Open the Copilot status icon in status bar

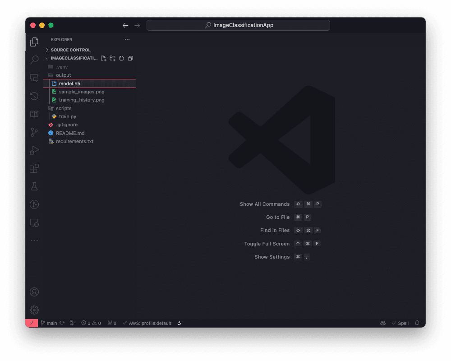tap(383, 323)
